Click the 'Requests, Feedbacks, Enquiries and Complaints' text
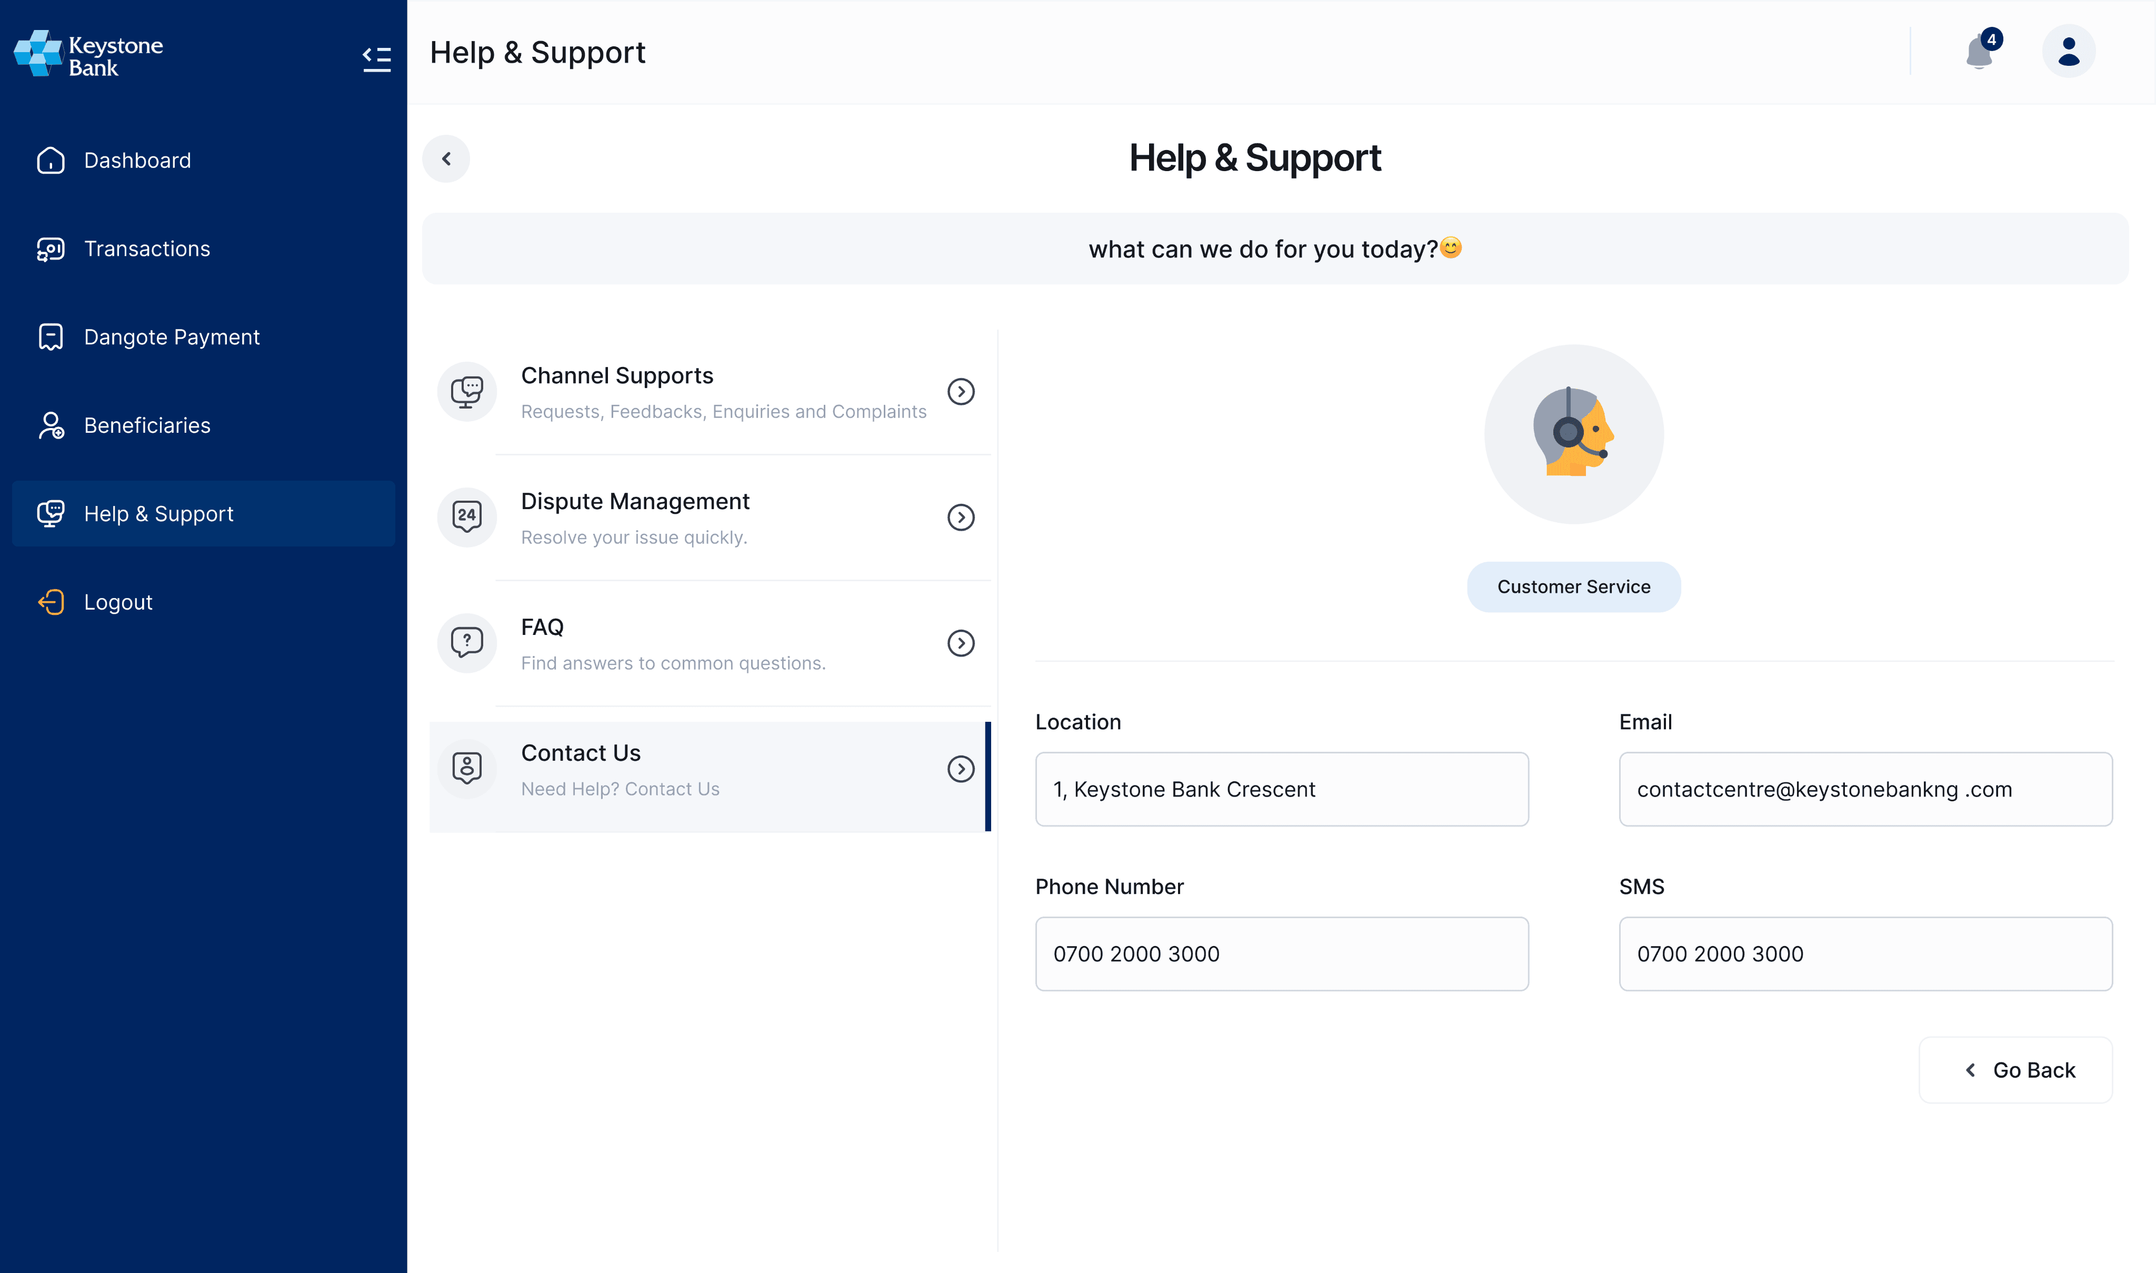2156x1273 pixels. point(724,412)
